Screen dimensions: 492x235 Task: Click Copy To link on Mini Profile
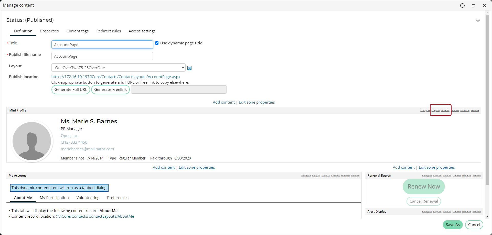coord(435,110)
